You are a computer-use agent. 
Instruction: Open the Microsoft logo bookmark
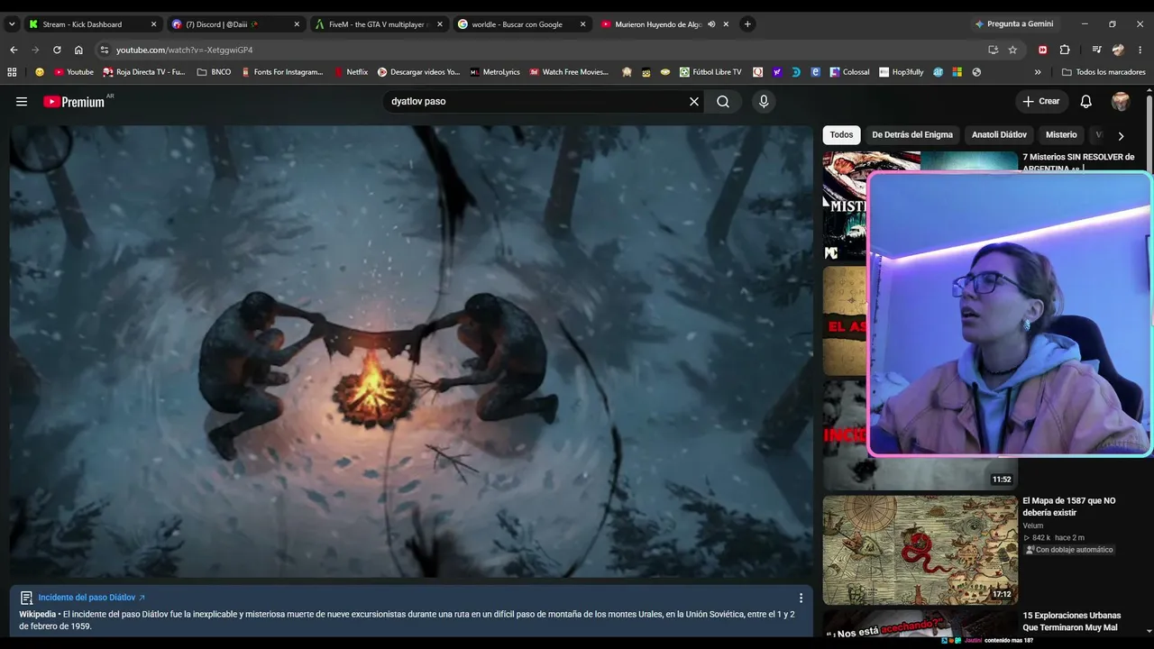pos(957,72)
